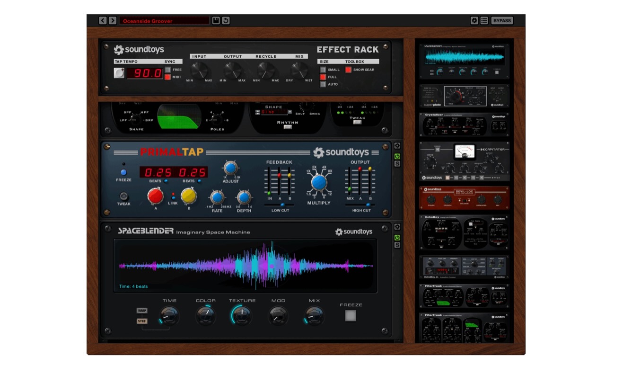Click the blue ADJUST knob

[x=230, y=168]
